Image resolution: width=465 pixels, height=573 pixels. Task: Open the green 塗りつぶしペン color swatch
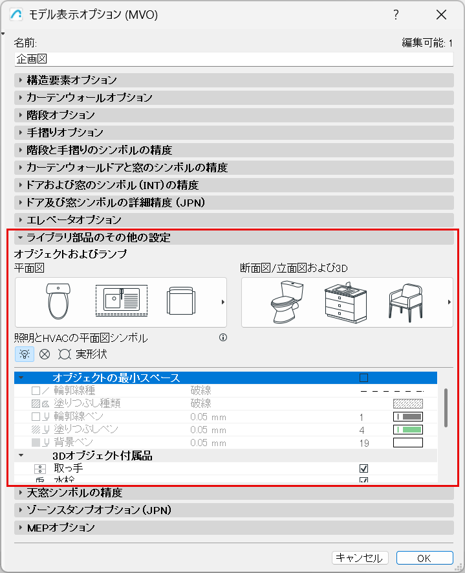(x=408, y=429)
